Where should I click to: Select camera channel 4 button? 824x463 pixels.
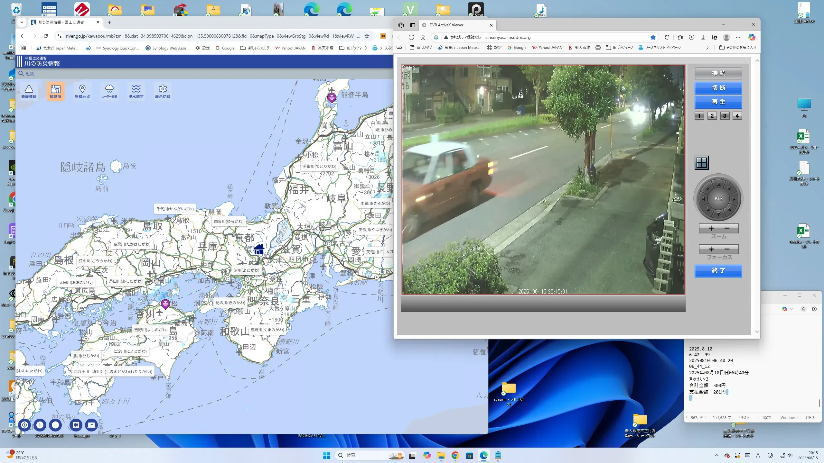tap(737, 116)
